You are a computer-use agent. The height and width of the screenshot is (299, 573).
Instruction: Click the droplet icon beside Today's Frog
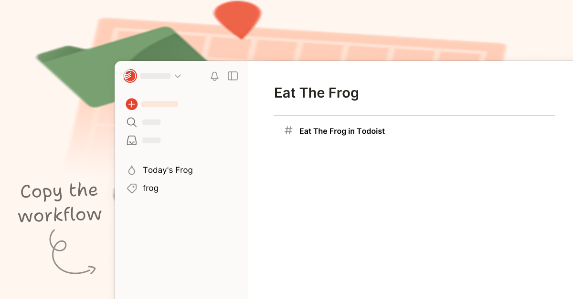(x=132, y=170)
